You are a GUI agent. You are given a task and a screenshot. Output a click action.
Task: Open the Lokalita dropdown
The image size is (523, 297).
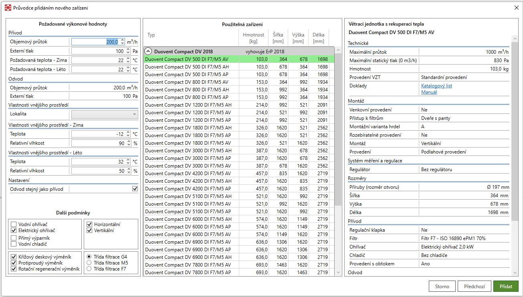[105, 114]
